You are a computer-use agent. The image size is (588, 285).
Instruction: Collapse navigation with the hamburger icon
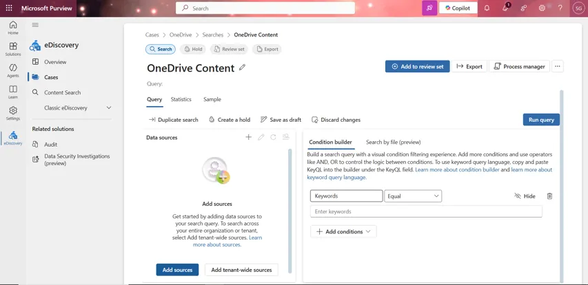point(35,25)
